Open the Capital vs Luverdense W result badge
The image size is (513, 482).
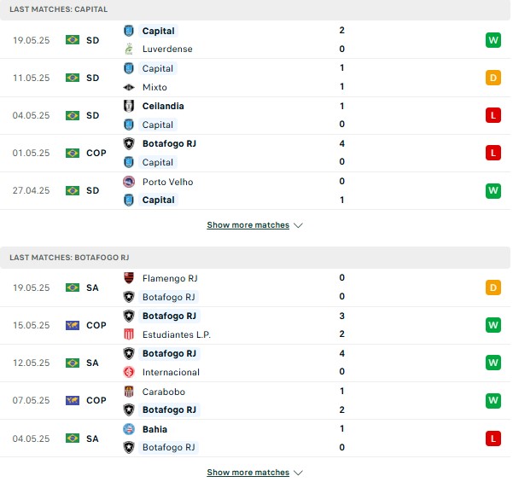click(493, 40)
